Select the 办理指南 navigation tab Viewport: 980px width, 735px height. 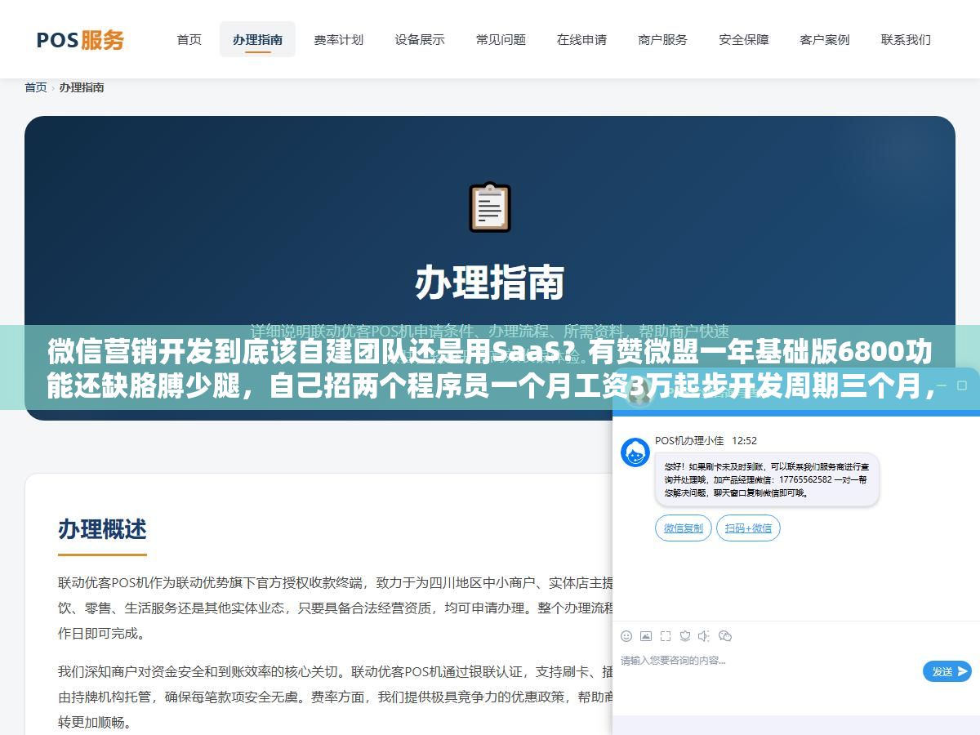coord(257,39)
